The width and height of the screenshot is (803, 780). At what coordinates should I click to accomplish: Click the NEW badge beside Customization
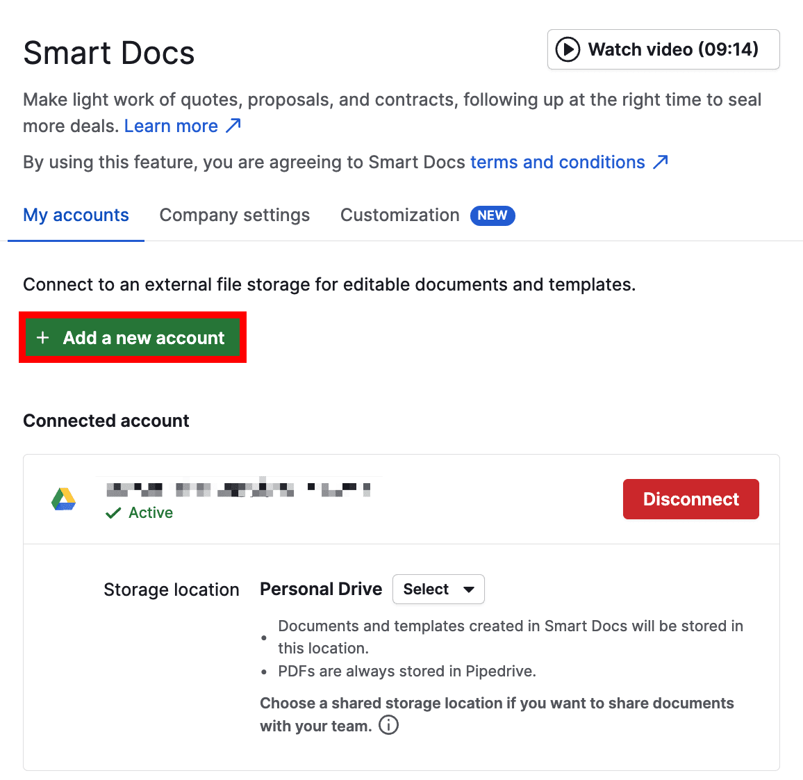pyautogui.click(x=492, y=216)
